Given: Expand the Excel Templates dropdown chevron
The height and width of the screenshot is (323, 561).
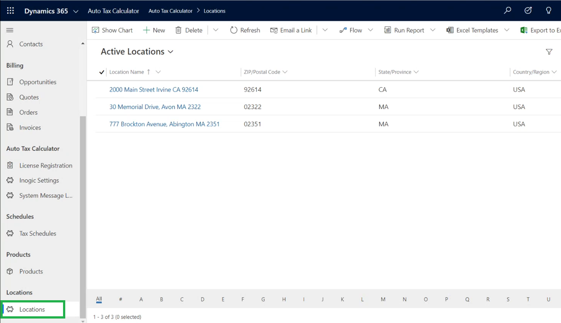Looking at the screenshot, I should pos(506,30).
